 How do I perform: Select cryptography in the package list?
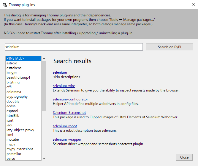pos(23,97)
